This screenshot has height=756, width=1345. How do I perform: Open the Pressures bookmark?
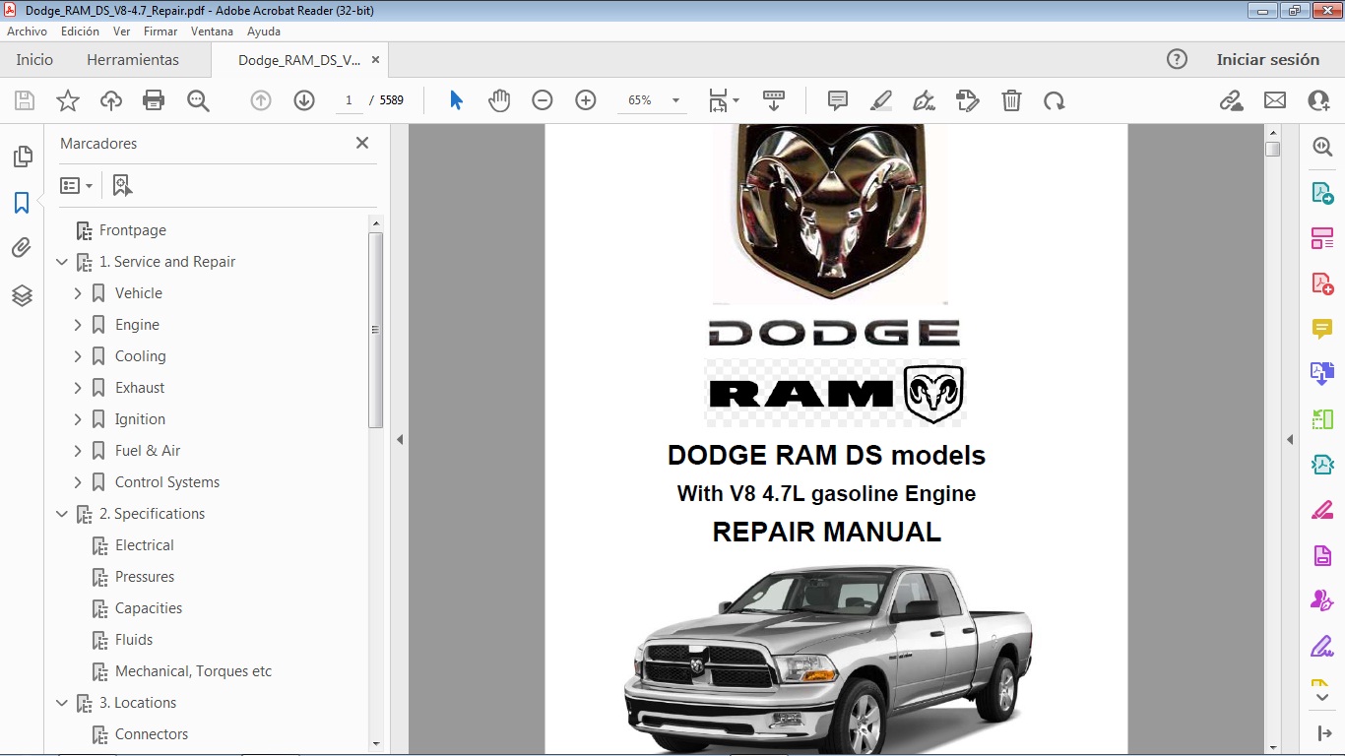point(145,577)
